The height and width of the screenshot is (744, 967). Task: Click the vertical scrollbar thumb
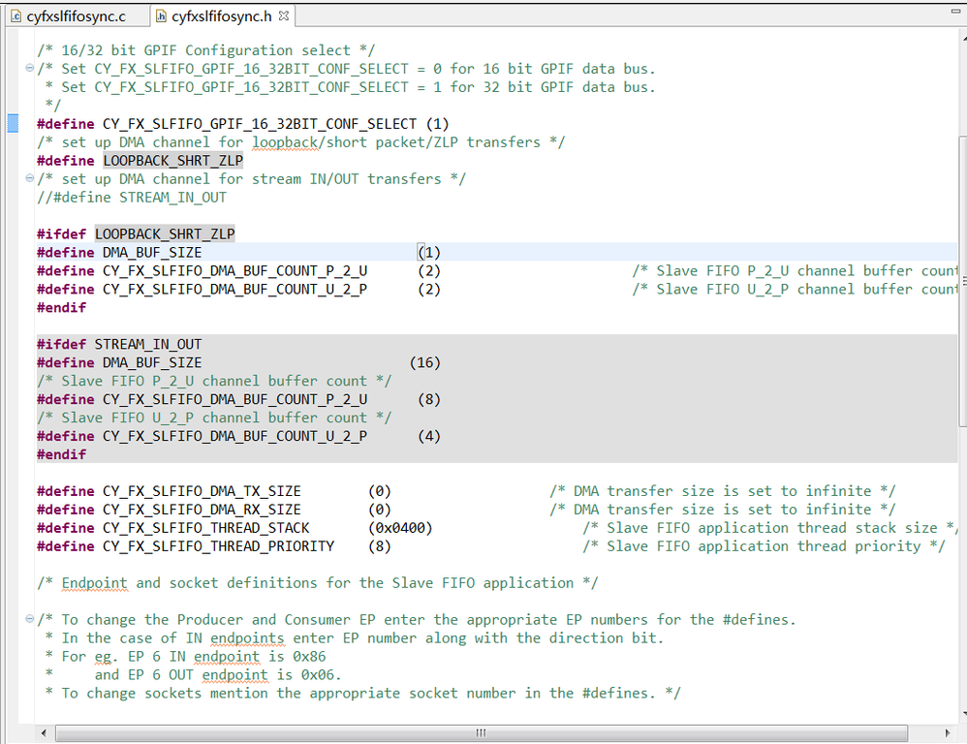(961, 281)
